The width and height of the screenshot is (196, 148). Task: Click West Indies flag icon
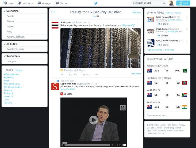(x=184, y=83)
